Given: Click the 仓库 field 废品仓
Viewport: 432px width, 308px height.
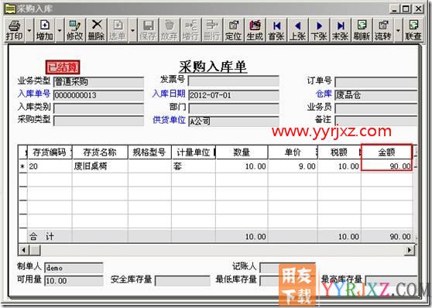Looking at the screenshot, I should tap(376, 95).
